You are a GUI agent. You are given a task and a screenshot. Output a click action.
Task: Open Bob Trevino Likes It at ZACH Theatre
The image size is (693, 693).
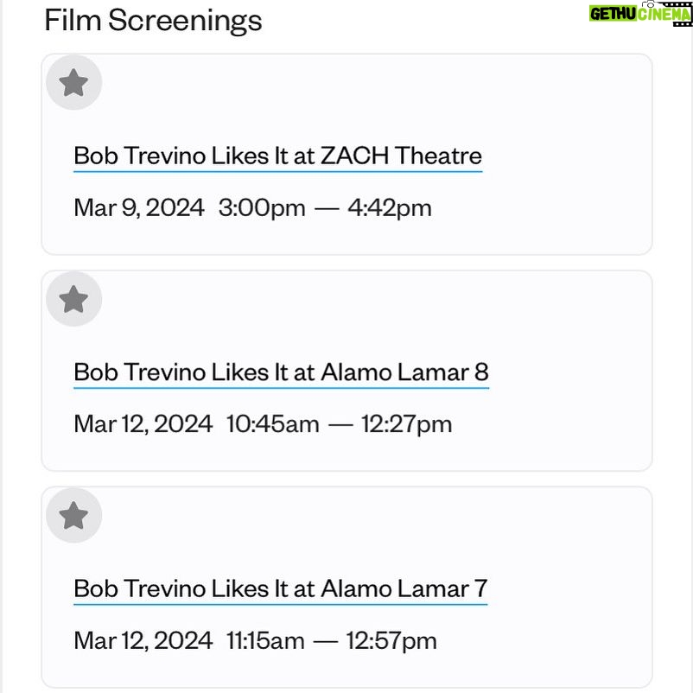pyautogui.click(x=277, y=156)
